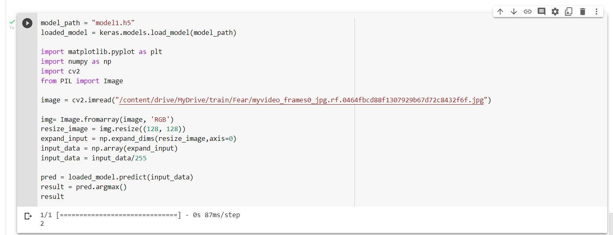
Task: Move cell up with the up arrow
Action: pos(500,12)
